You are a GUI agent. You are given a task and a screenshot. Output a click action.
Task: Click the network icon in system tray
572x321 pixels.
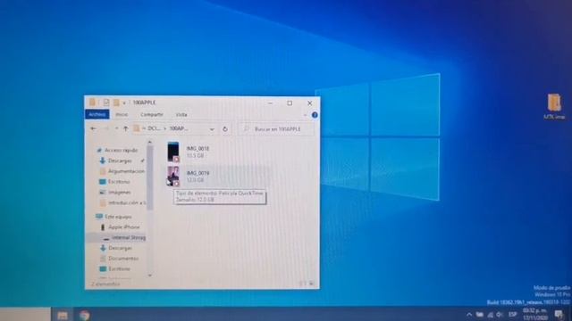pos(491,315)
